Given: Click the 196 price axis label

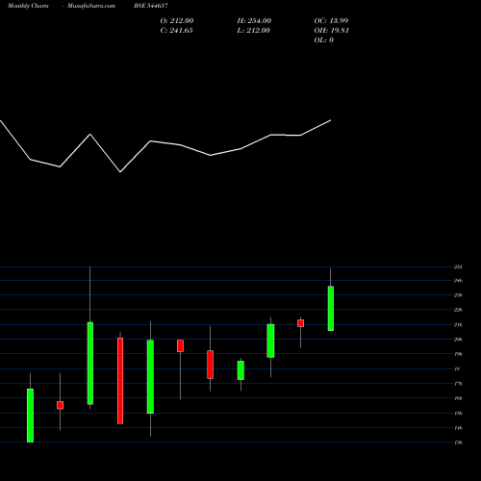Looking at the screenshot, I should pyautogui.click(x=458, y=354).
